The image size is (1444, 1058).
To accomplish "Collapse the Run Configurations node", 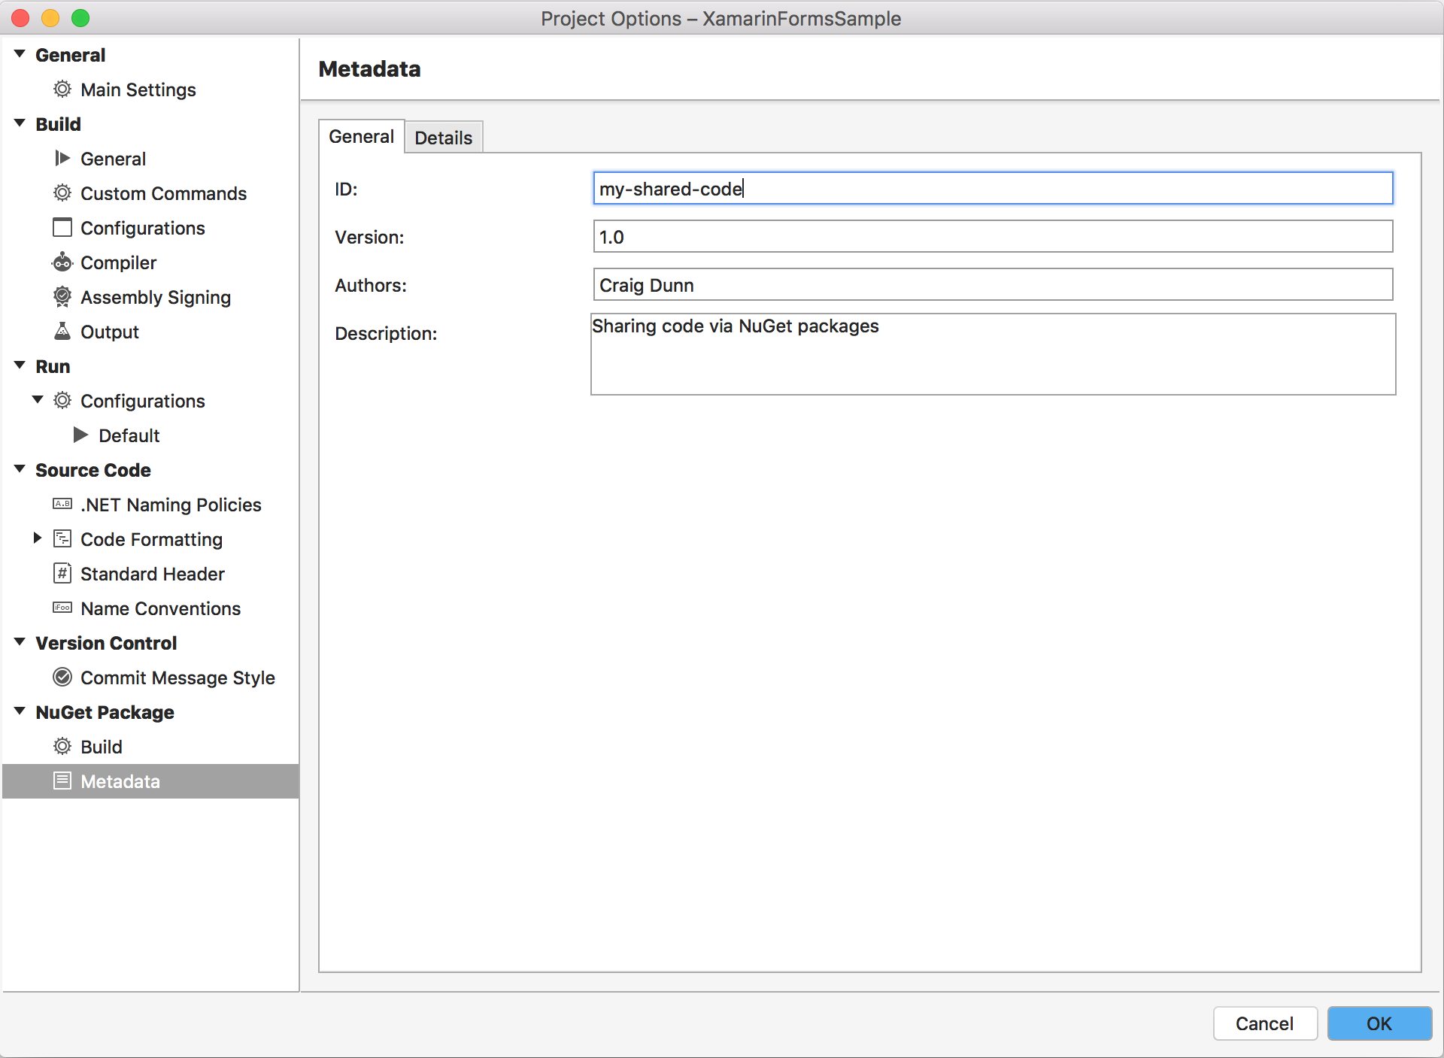I will click(38, 400).
